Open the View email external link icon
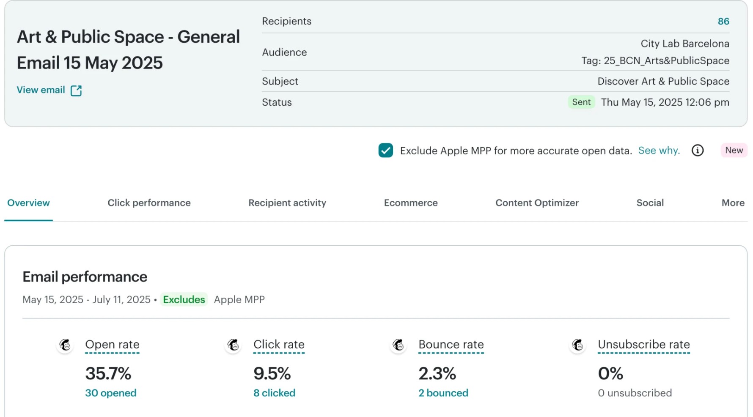The width and height of the screenshot is (753, 417). pyautogui.click(x=76, y=91)
